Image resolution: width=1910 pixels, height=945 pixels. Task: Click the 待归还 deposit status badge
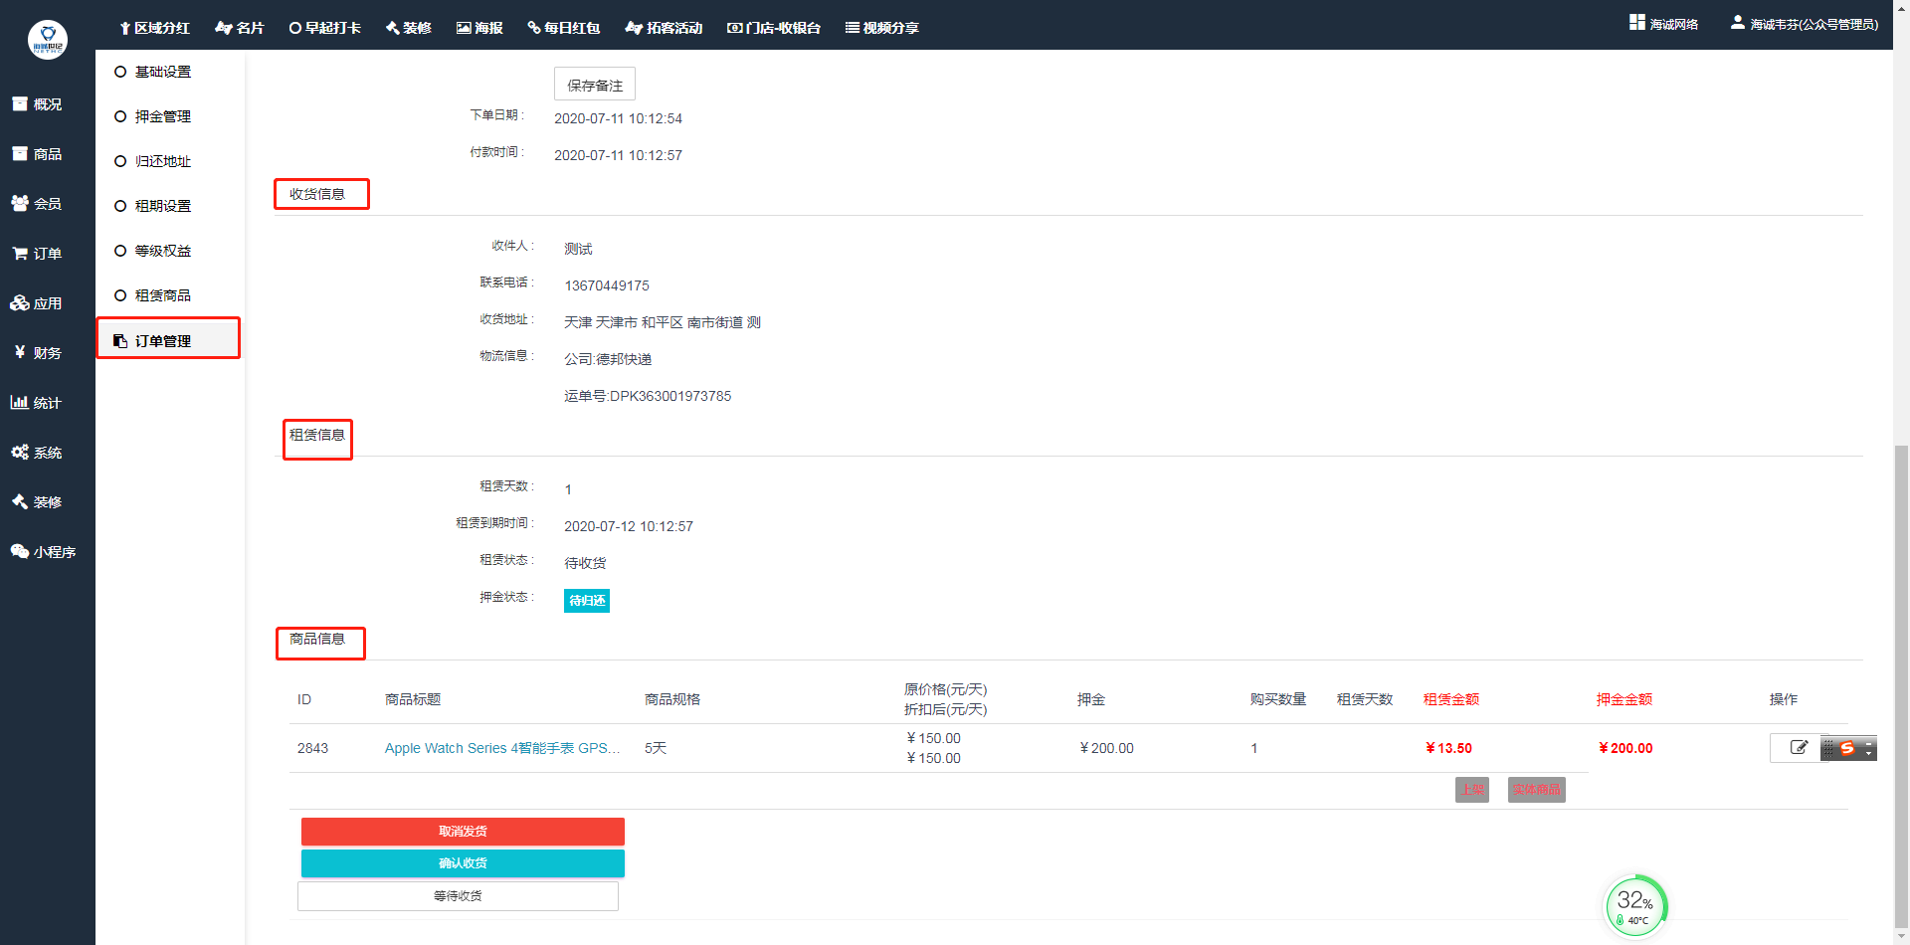(x=587, y=601)
